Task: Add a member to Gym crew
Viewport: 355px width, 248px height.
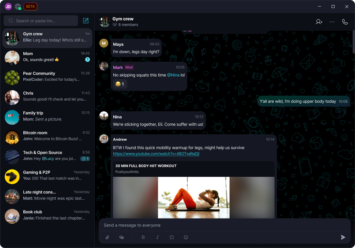Action: [x=319, y=22]
